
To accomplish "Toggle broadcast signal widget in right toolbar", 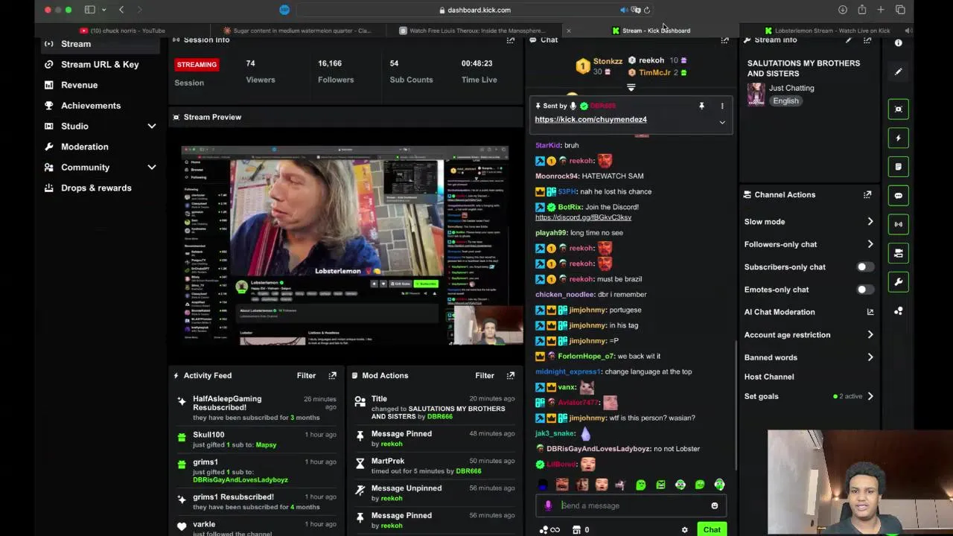I will click(899, 224).
